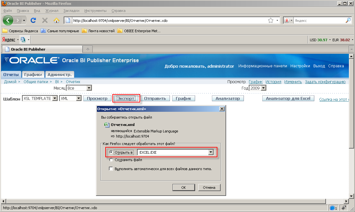
Task: Open the Сервисы Яндекса bookmark folder
Action: click(x=20, y=31)
